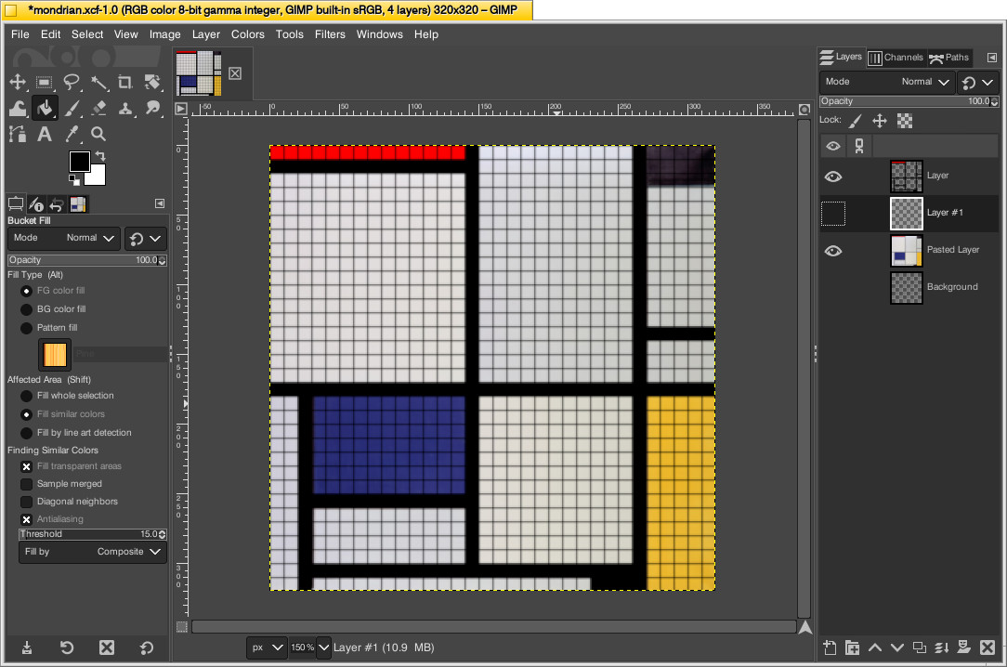Select the Move tool
The height and width of the screenshot is (667, 1007).
pyautogui.click(x=18, y=82)
